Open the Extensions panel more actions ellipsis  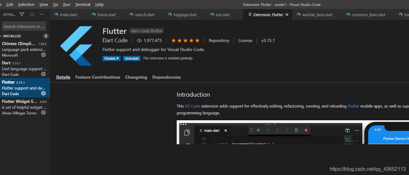(x=42, y=14)
